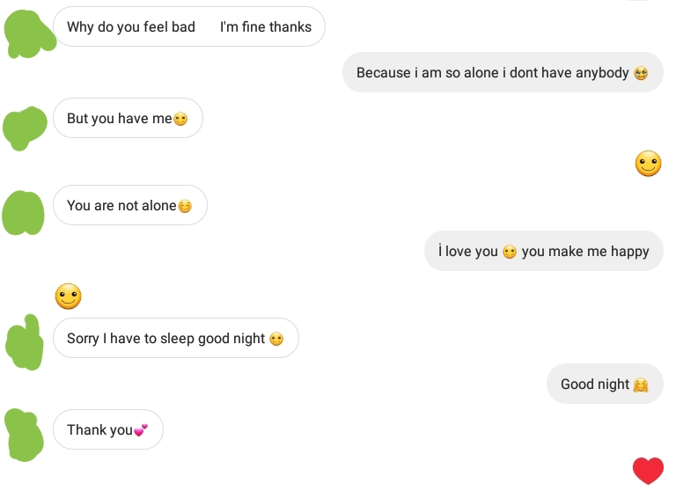The image size is (676, 491).
Task: Click the hugging emoji in 'Good night'
Action: [641, 385]
